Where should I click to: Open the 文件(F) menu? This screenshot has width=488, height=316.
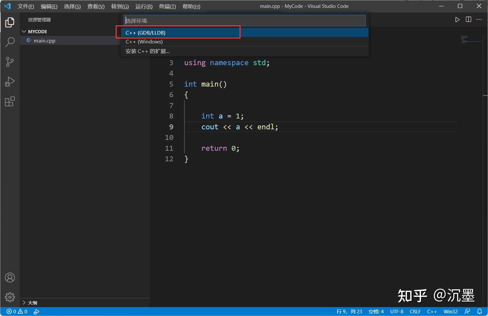tap(26, 6)
